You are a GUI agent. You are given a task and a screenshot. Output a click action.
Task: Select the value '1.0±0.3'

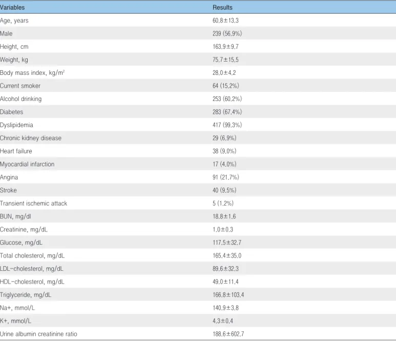point(223,230)
